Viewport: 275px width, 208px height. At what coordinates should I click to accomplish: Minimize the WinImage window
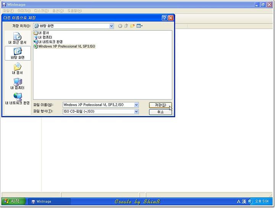point(257,5)
